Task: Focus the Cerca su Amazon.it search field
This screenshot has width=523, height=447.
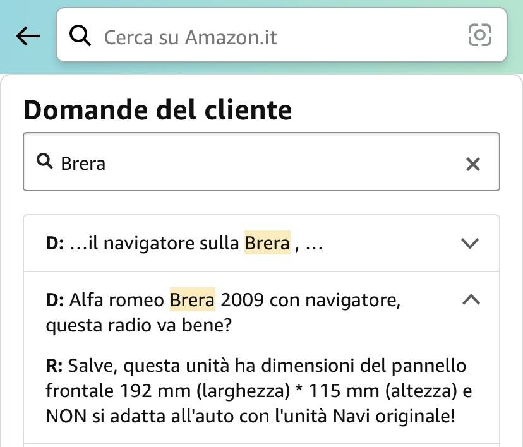Action: (282, 35)
